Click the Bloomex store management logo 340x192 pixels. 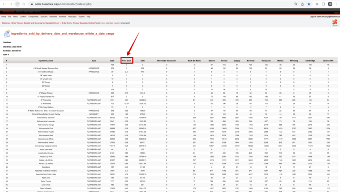[22, 11]
